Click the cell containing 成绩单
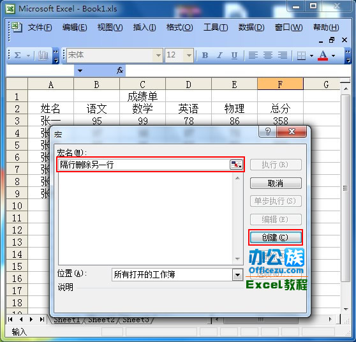This screenshot has height=342, width=356. point(142,96)
